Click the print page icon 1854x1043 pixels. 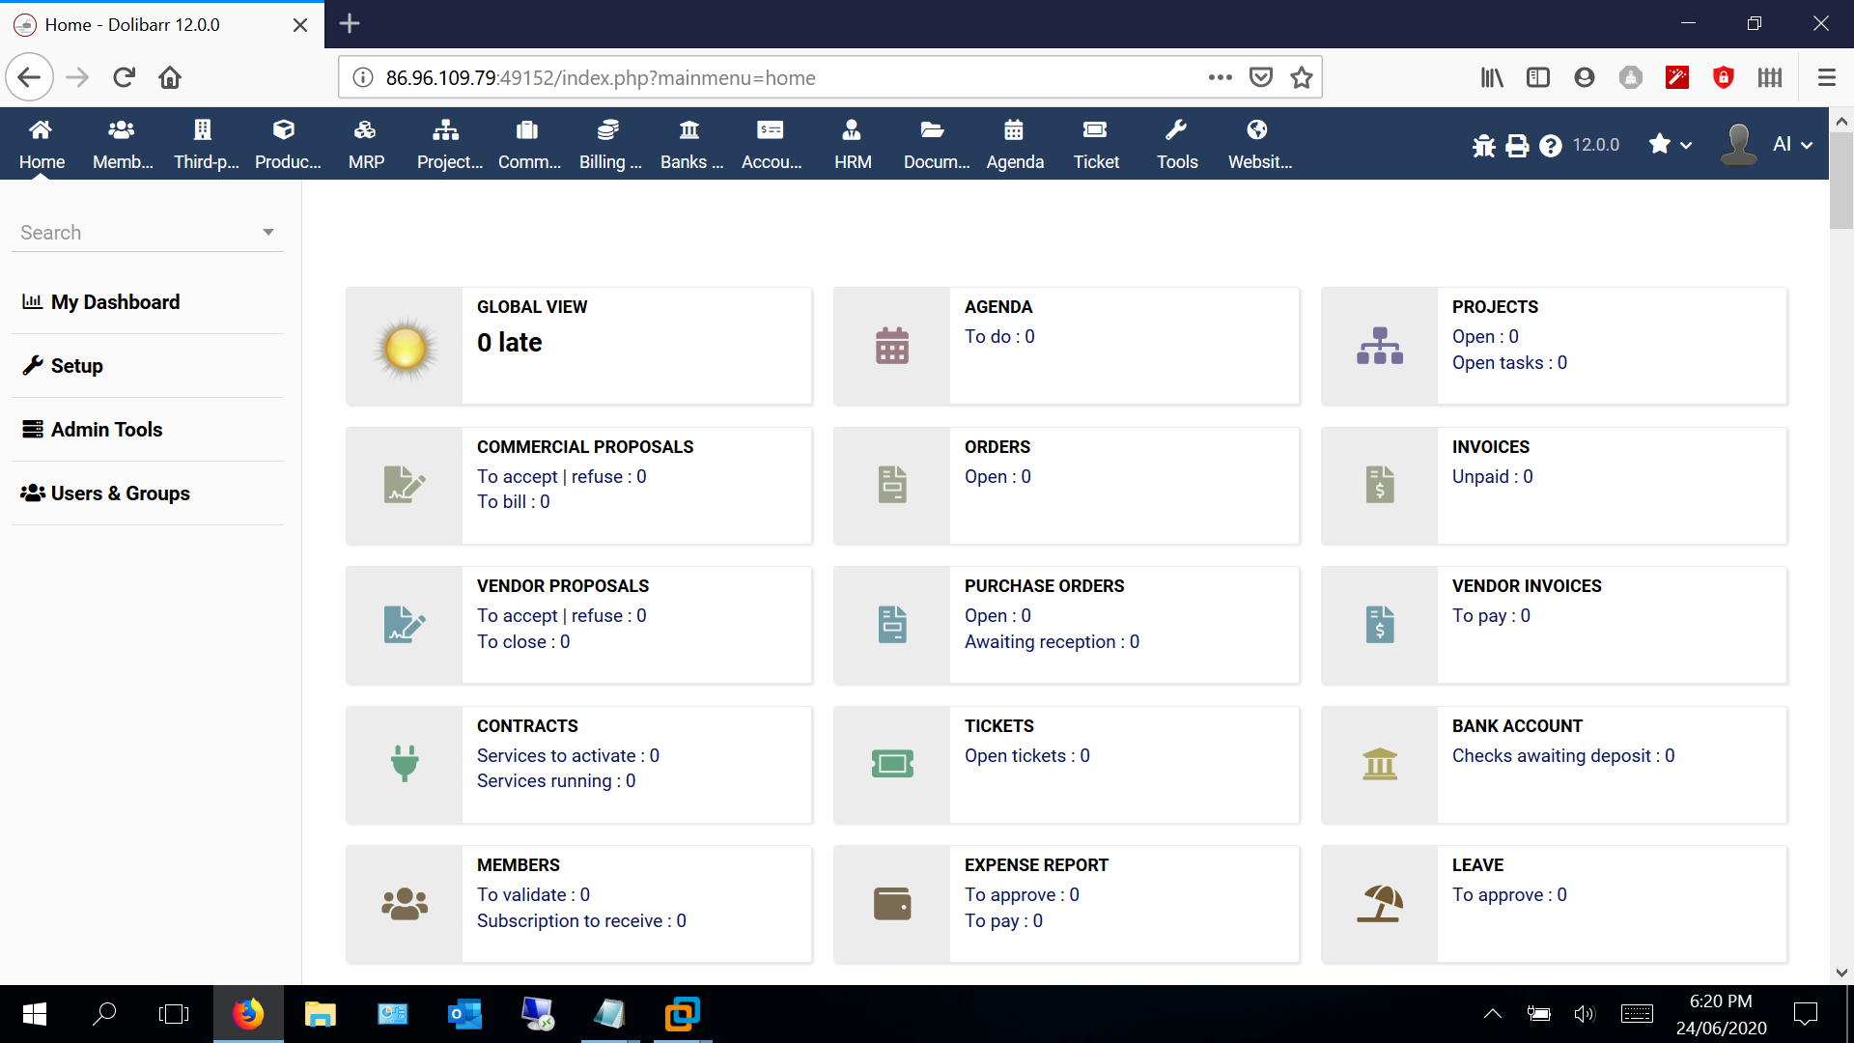tap(1518, 145)
